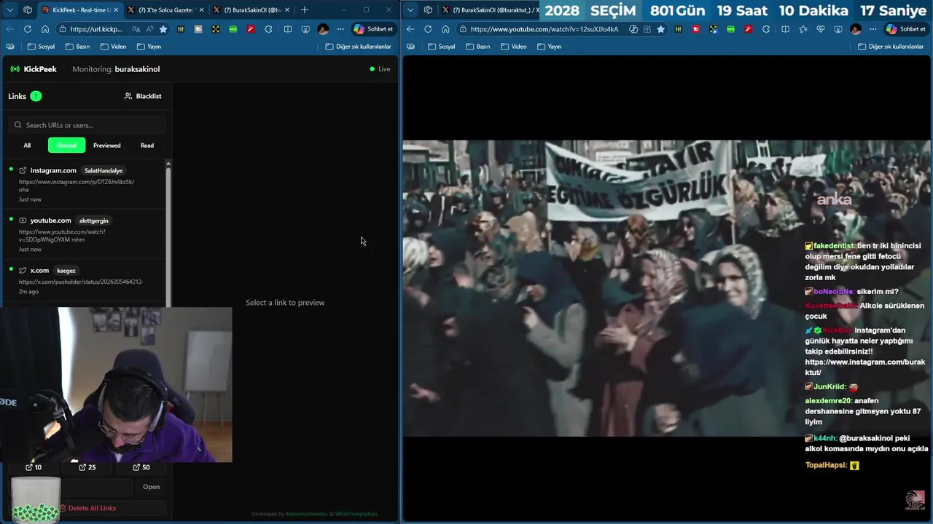
Task: Go back in right browser
Action: coord(410,29)
